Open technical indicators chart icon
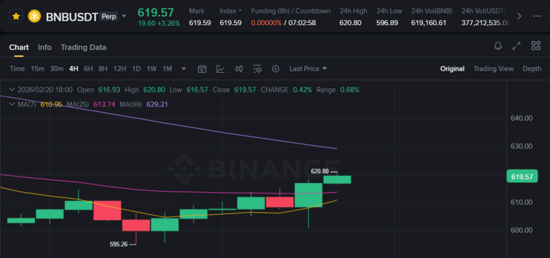550x258 pixels. click(220, 69)
